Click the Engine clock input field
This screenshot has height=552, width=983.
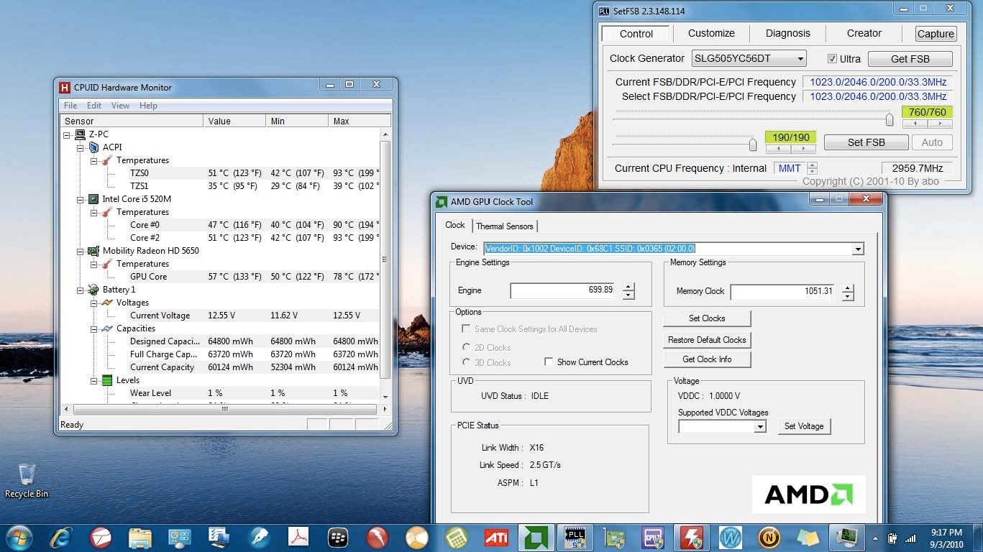coord(562,290)
